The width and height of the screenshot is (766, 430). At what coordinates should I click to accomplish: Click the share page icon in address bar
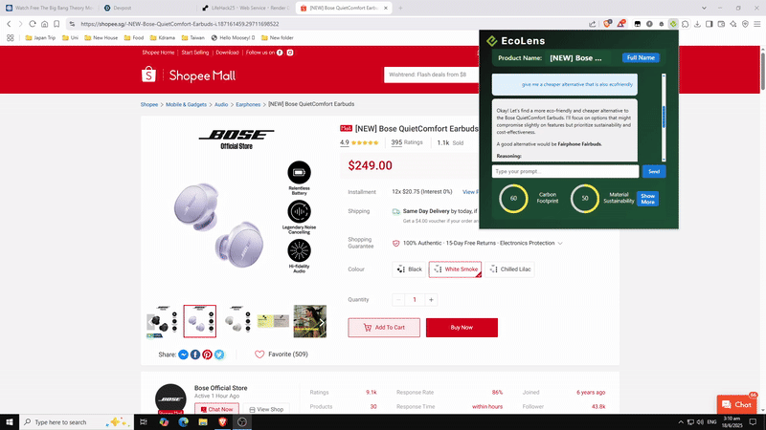[x=592, y=24]
